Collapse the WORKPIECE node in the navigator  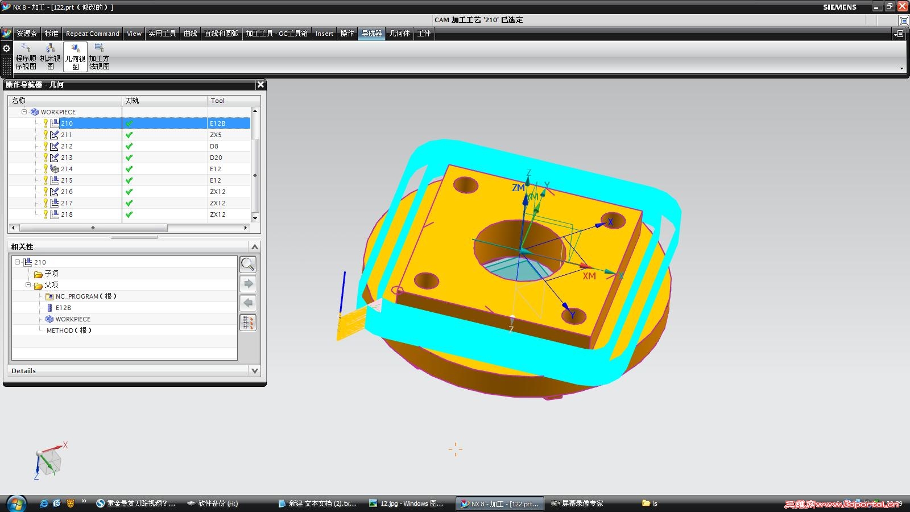click(24, 112)
